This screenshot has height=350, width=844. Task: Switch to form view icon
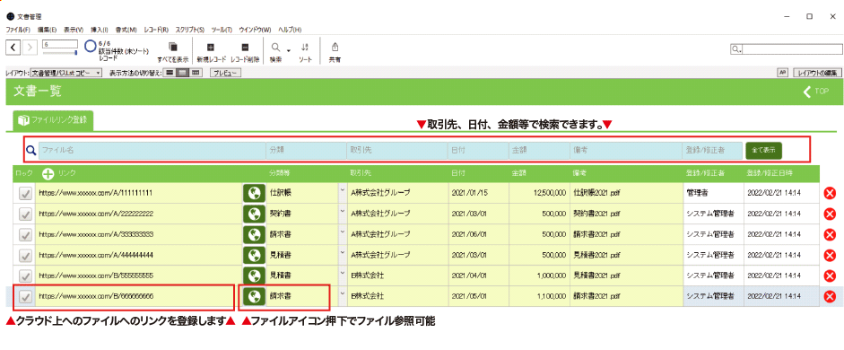coord(170,73)
